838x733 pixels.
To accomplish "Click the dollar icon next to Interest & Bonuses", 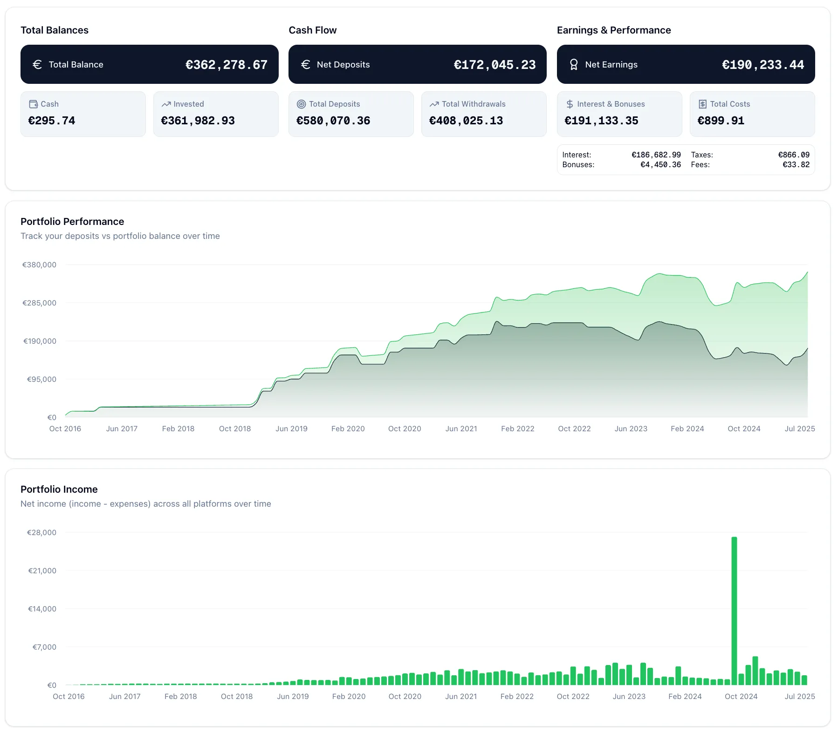I will [570, 104].
